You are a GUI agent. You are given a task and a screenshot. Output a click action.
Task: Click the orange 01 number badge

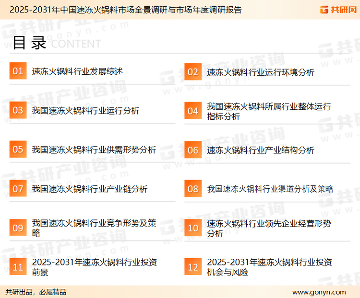click(x=18, y=71)
